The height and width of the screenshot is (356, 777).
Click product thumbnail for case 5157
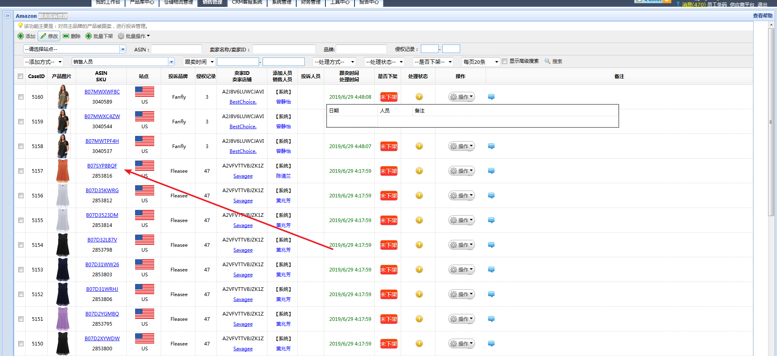click(x=62, y=171)
